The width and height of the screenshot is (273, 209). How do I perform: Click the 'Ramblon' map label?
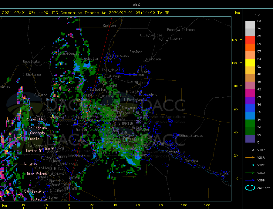109,25
